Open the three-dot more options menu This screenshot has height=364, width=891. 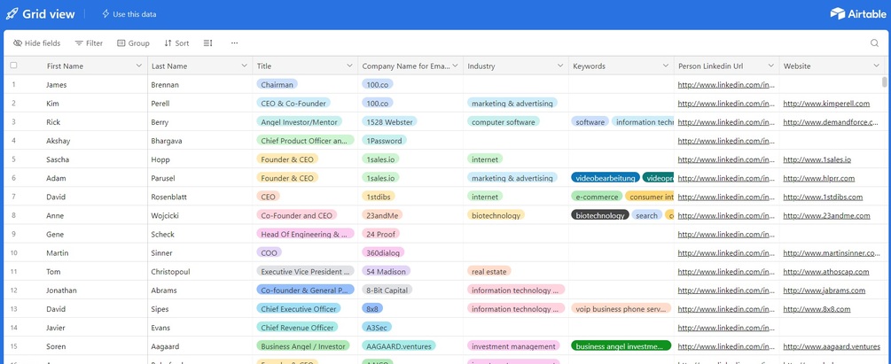click(234, 43)
